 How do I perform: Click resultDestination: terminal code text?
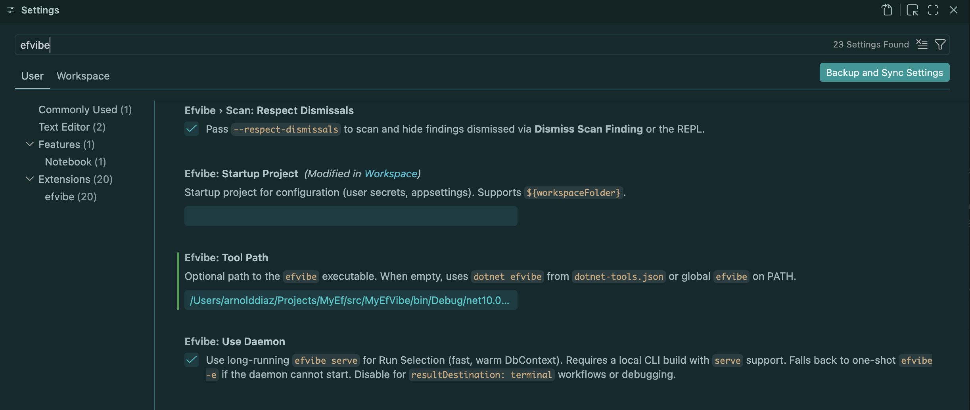pos(481,375)
